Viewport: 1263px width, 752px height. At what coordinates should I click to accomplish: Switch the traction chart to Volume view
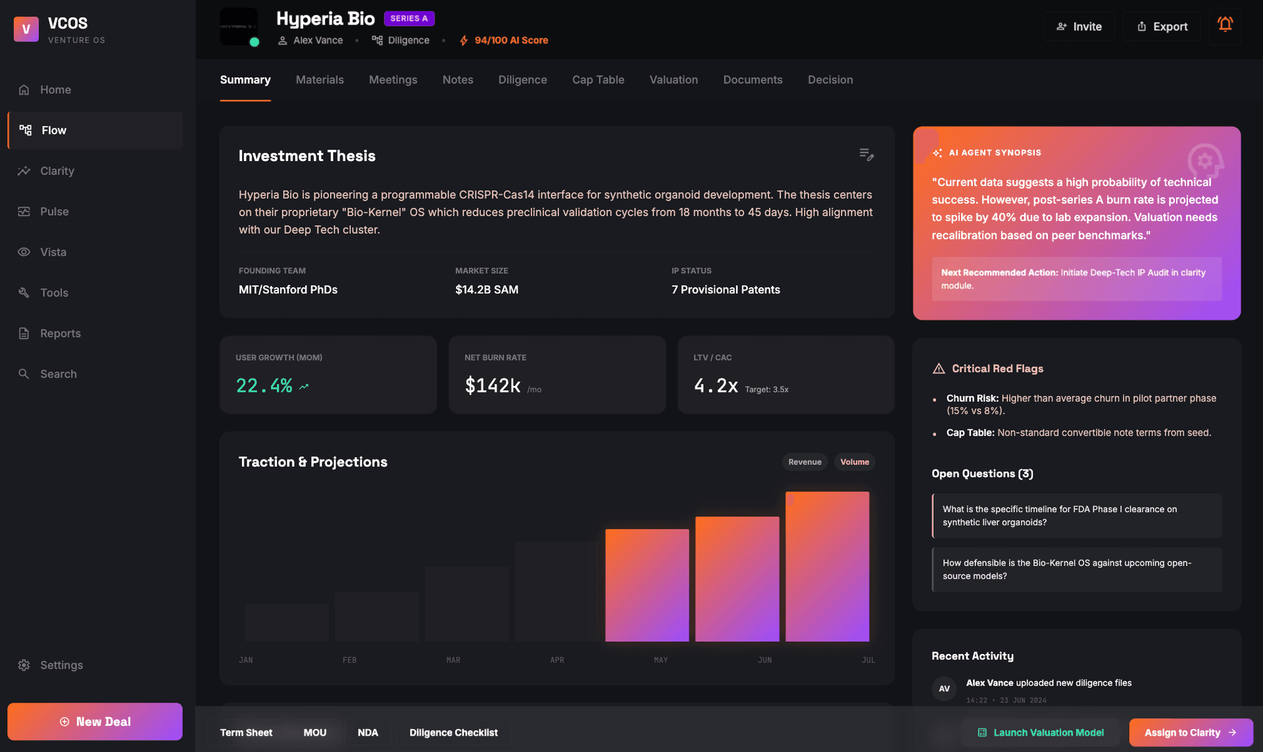pyautogui.click(x=854, y=461)
